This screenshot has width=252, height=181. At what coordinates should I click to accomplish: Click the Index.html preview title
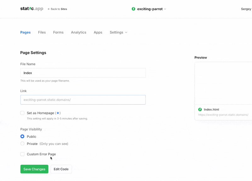pyautogui.click(x=211, y=109)
